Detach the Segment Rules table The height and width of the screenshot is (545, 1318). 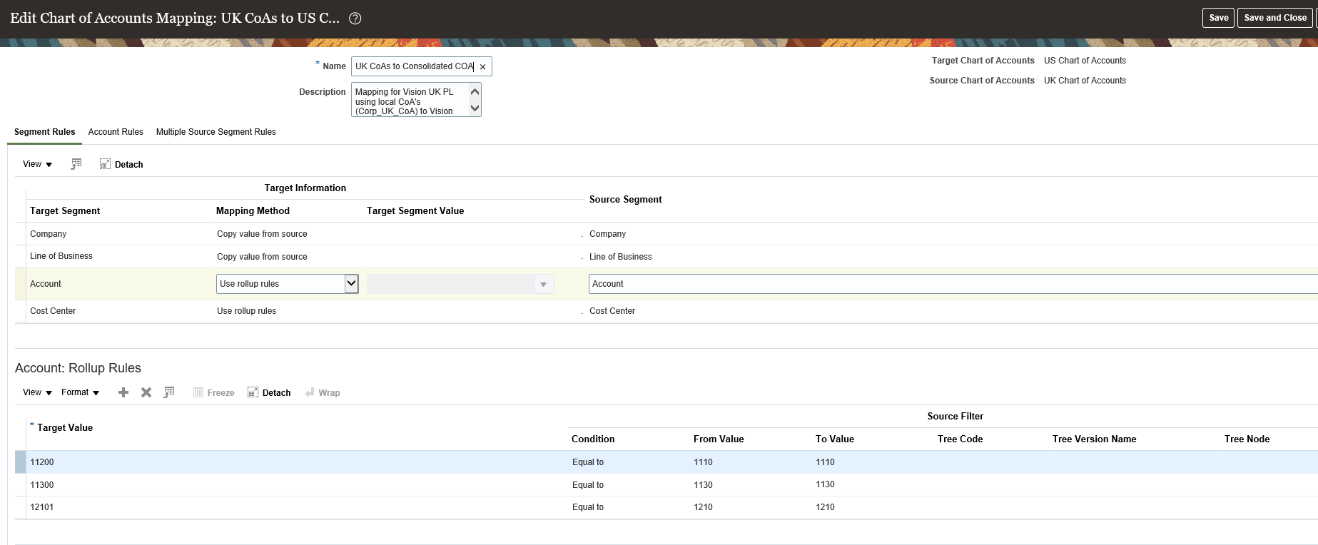point(121,164)
